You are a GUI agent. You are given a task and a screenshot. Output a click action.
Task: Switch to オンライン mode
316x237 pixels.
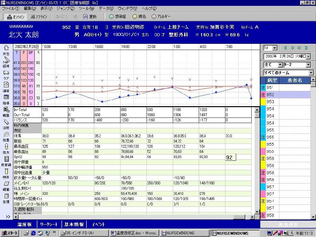15,17
